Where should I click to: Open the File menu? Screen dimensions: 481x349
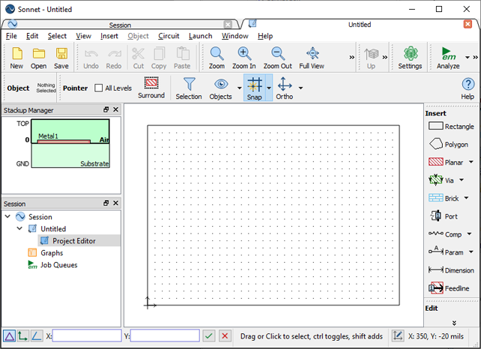coord(11,36)
